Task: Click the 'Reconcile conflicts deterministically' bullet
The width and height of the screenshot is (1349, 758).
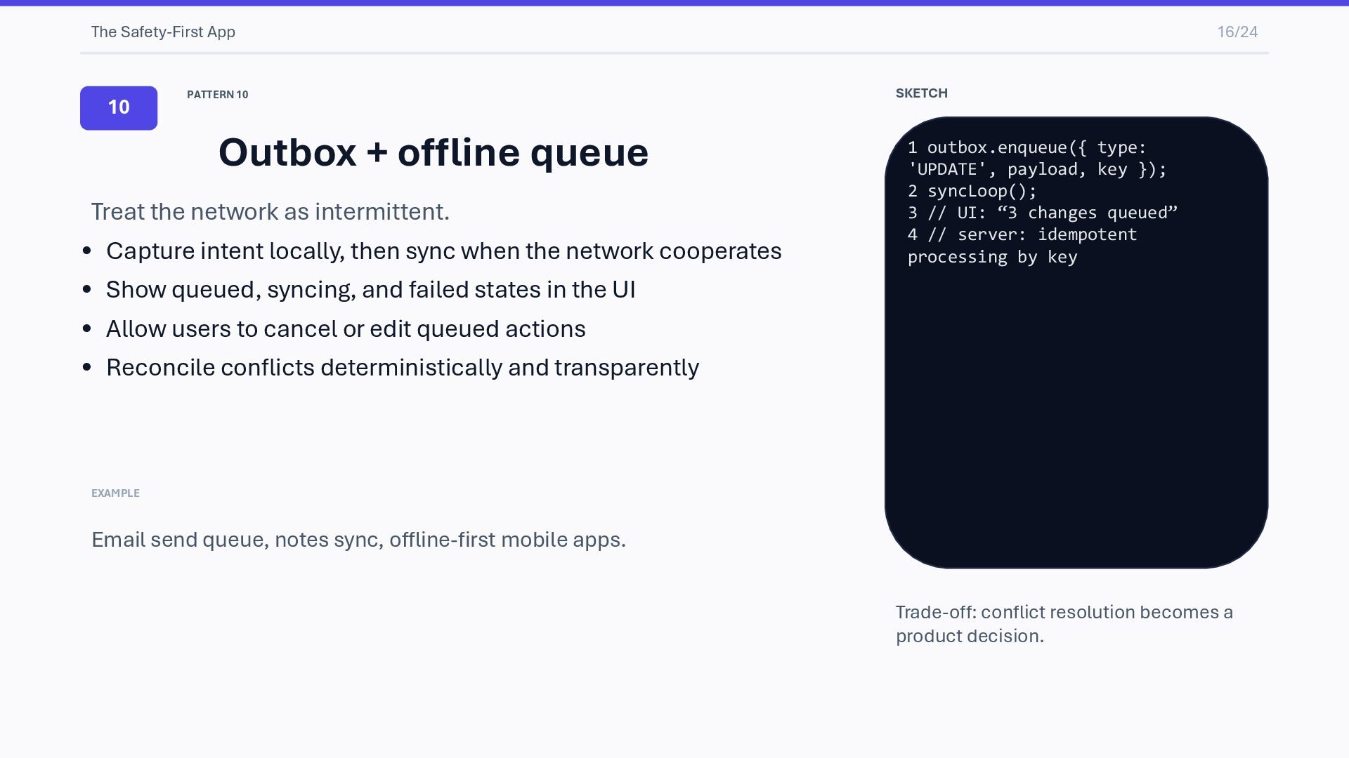Action: pos(402,367)
